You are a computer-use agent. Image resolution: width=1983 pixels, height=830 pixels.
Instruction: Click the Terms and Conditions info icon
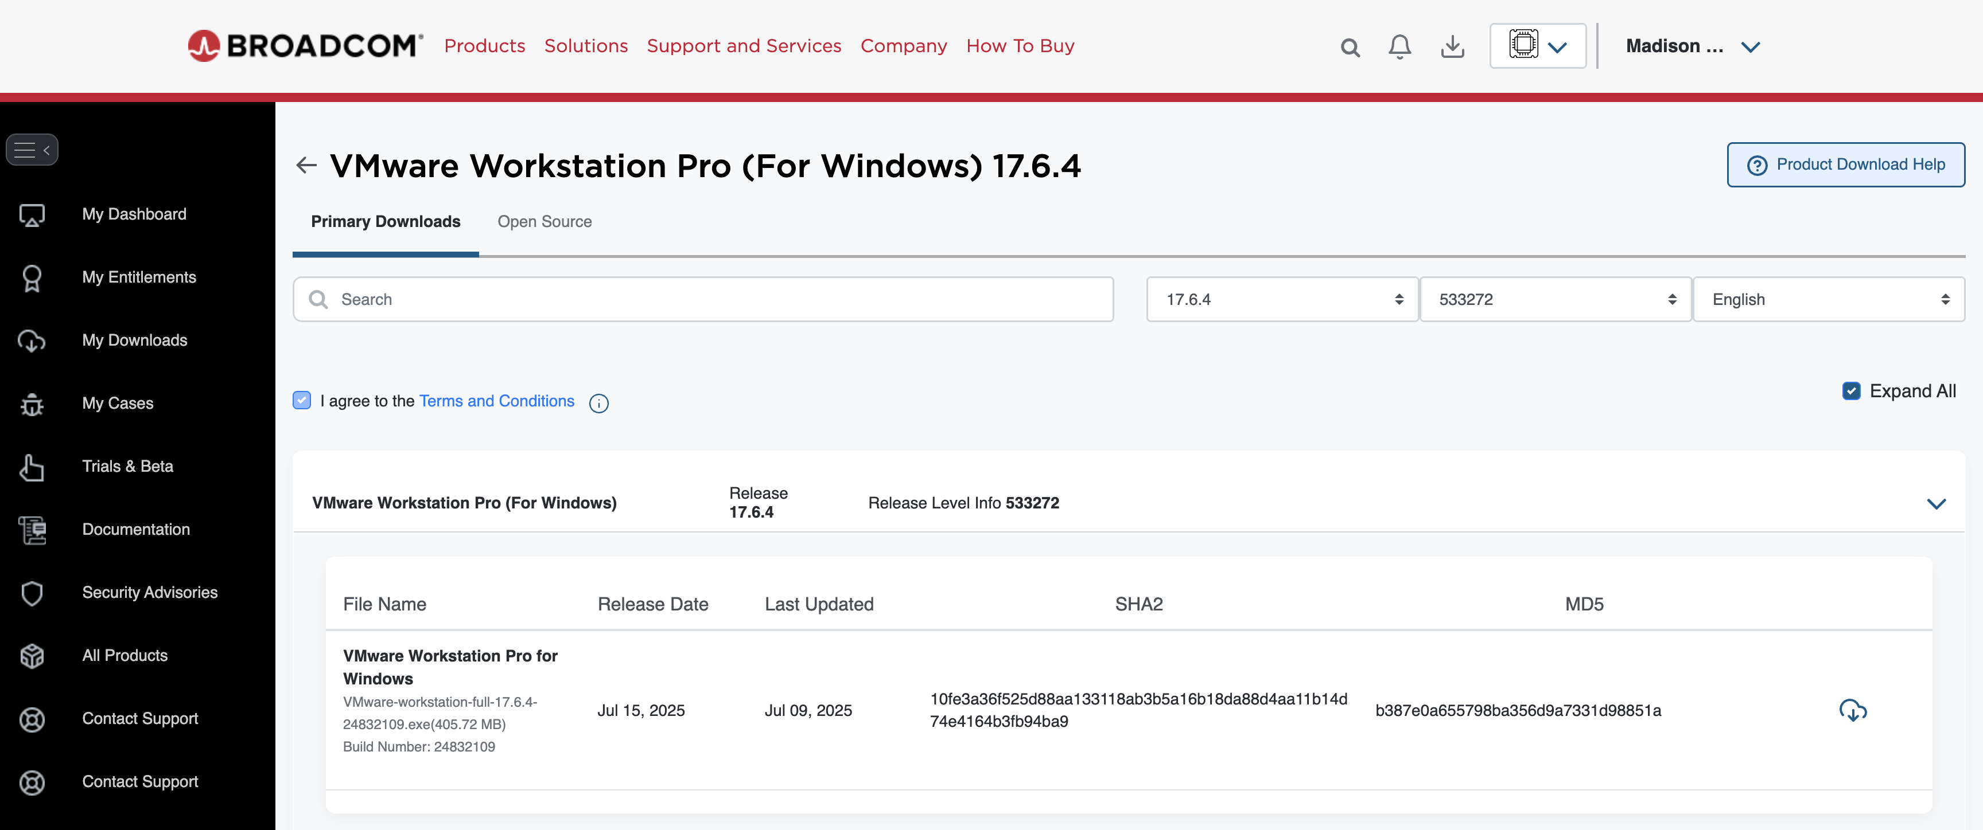pyautogui.click(x=598, y=403)
